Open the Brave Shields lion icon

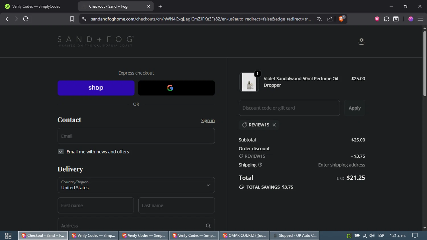341,19
